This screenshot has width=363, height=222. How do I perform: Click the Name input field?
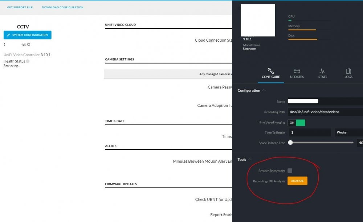pos(325,101)
